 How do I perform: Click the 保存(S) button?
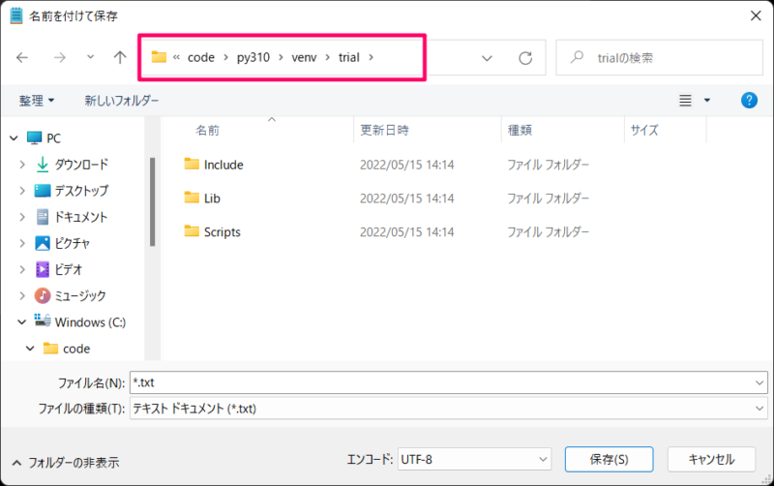(609, 459)
